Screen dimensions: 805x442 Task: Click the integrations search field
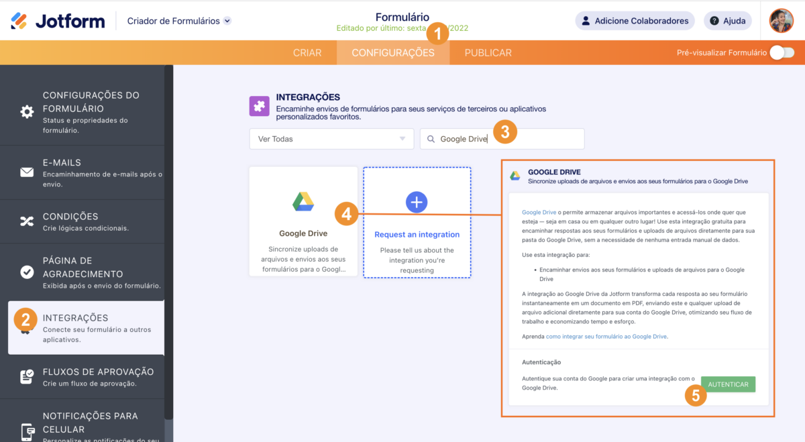tap(502, 139)
